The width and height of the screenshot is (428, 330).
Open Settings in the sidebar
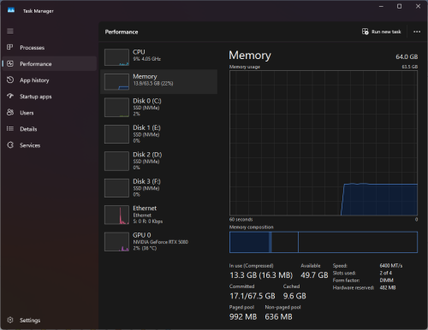tap(50, 320)
